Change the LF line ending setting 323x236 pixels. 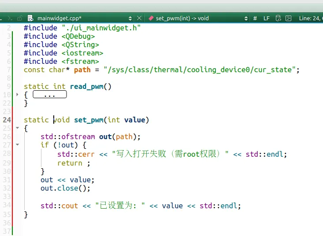(267, 18)
